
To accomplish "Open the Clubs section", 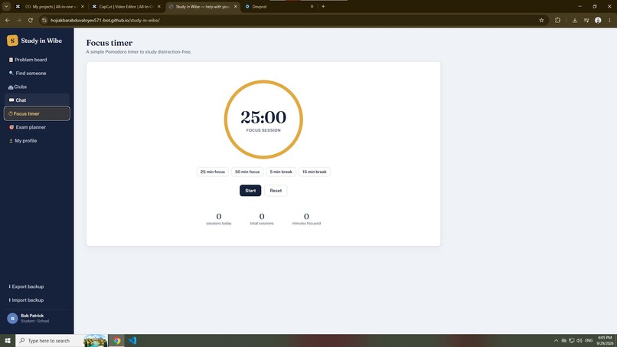I will tap(37, 87).
